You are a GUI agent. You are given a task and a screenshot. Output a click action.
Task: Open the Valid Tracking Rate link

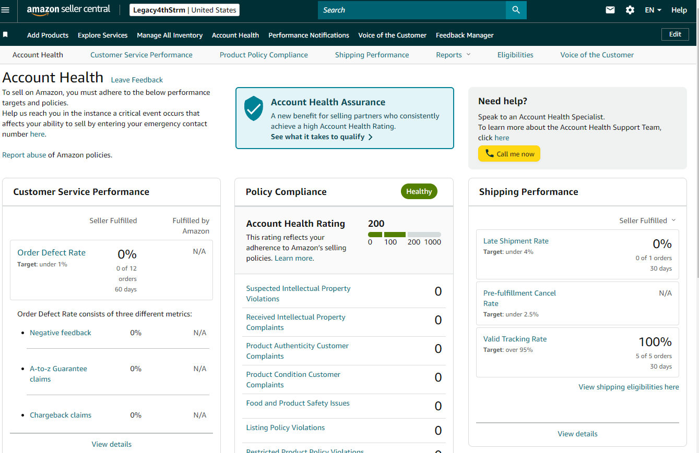point(515,339)
